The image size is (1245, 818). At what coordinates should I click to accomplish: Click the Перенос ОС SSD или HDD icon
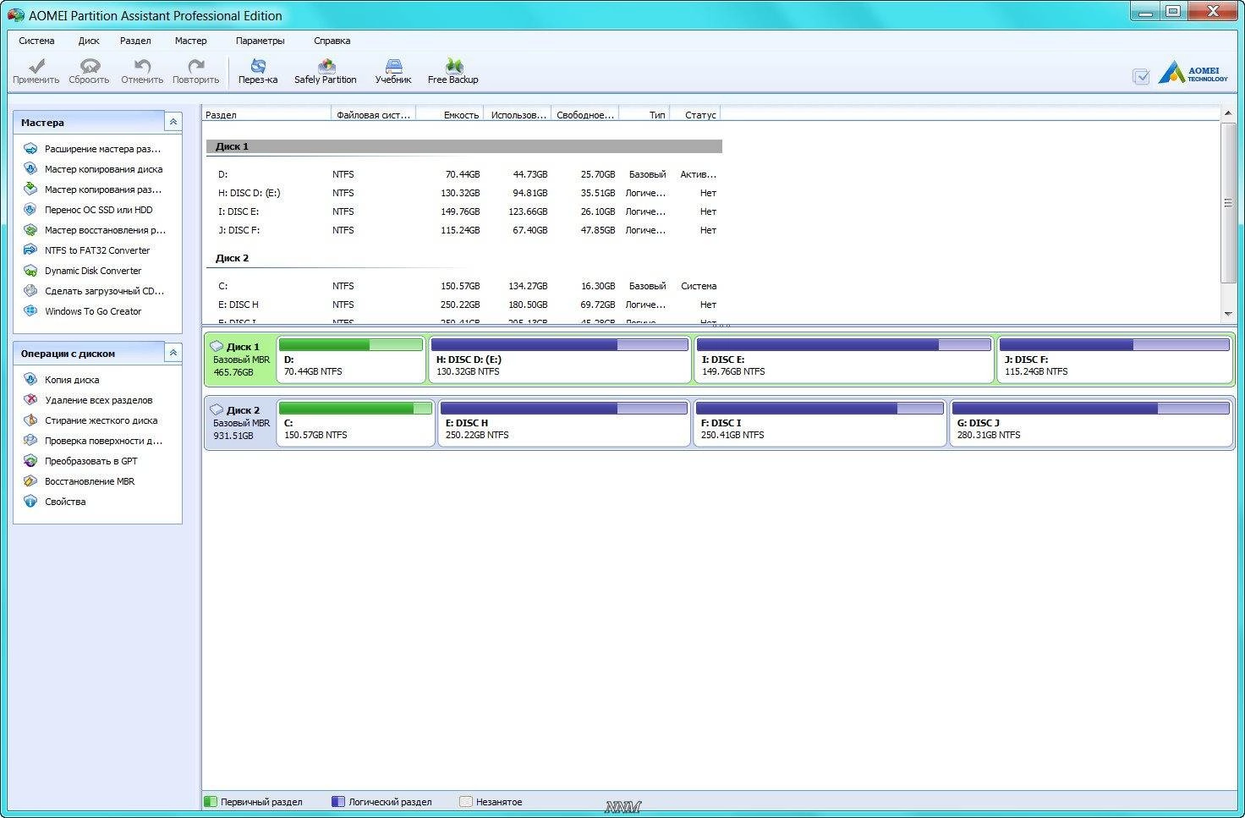pyautogui.click(x=30, y=210)
